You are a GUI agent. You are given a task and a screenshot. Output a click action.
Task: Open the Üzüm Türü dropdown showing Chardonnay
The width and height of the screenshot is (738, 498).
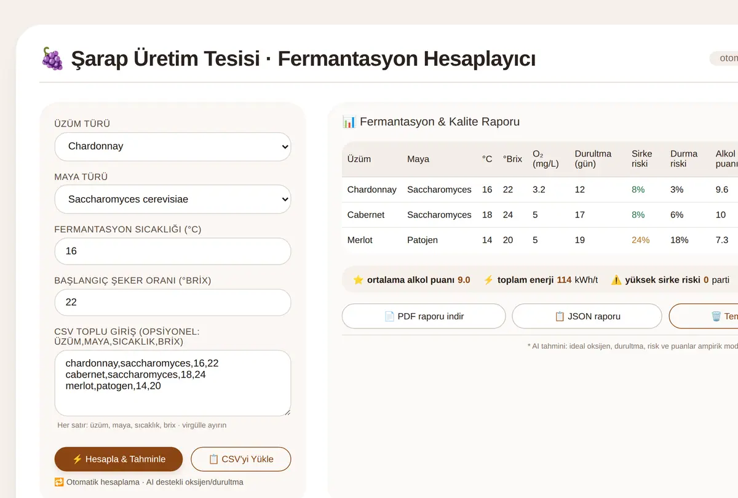(x=173, y=147)
